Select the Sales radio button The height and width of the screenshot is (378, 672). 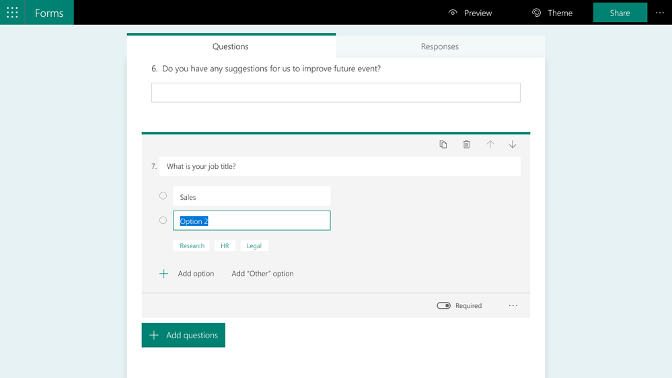point(163,196)
